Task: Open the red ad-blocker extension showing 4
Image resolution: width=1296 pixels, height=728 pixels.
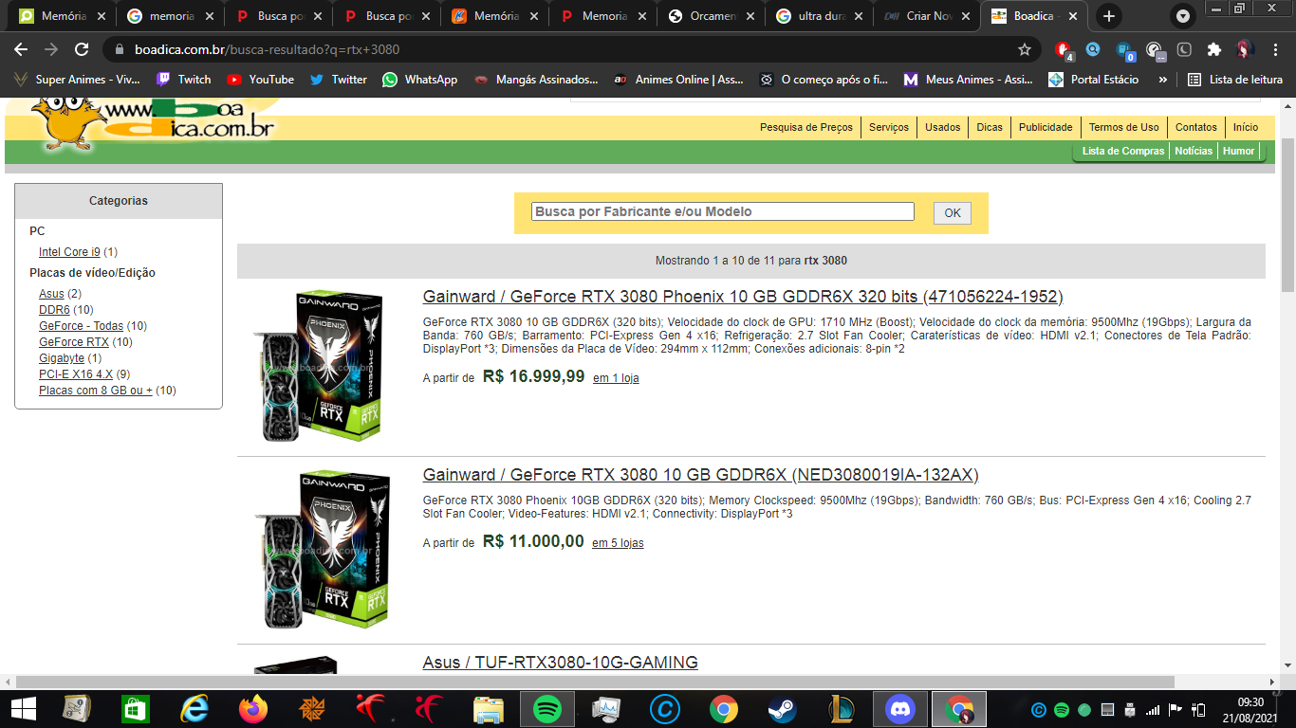Action: pyautogui.click(x=1064, y=49)
